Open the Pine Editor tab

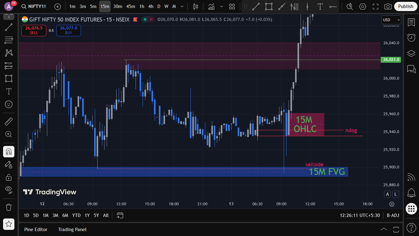tap(36, 229)
